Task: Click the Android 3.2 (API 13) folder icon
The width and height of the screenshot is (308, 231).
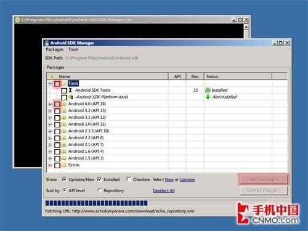Action: (x=64, y=111)
